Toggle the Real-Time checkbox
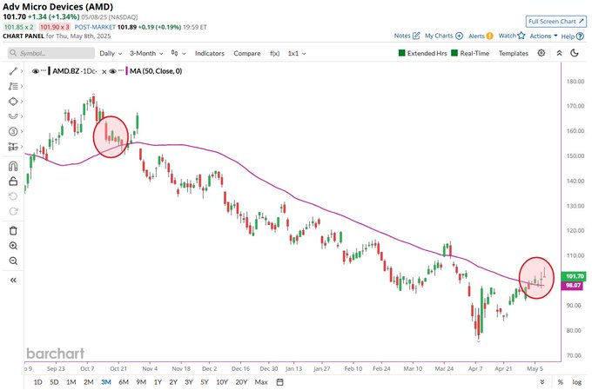The height and width of the screenshot is (390, 592). (454, 53)
